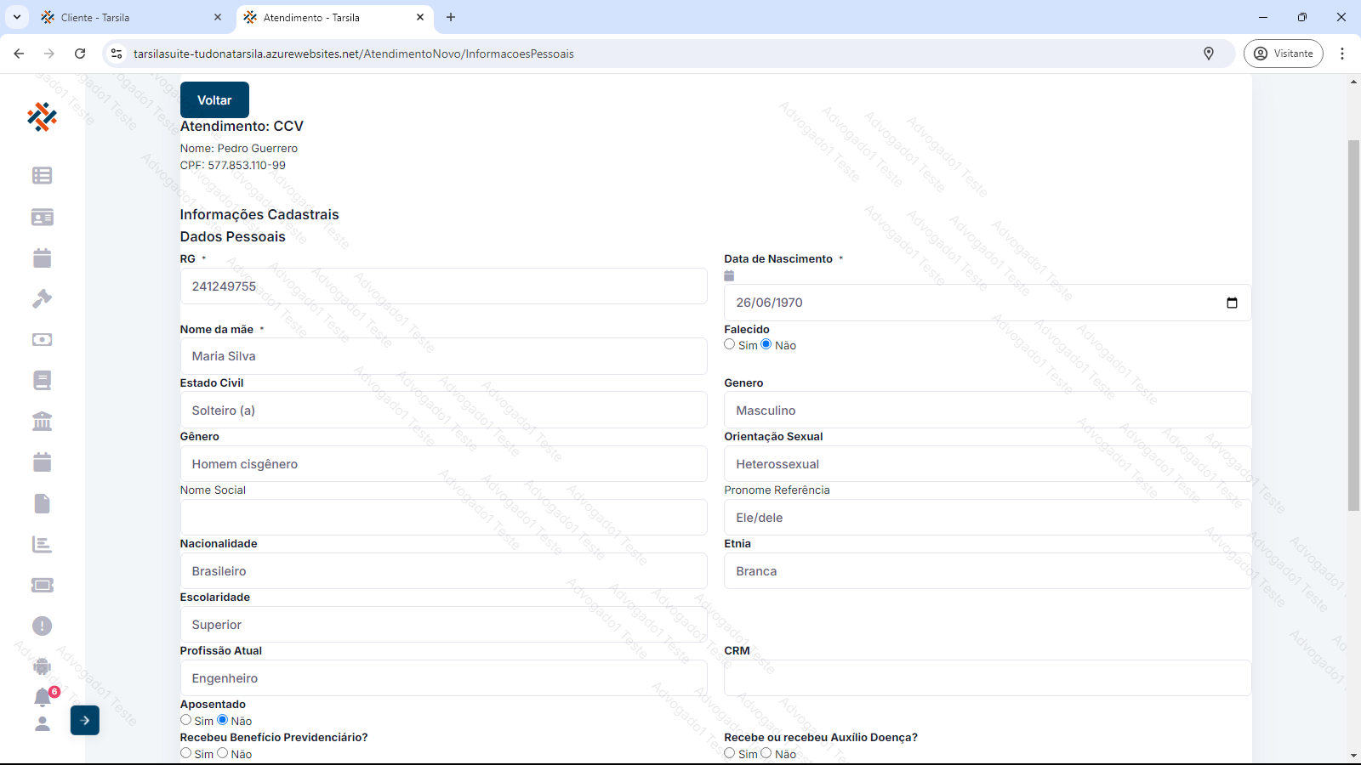Open the Escolaridade dropdown
The image size is (1361, 765).
click(x=443, y=625)
